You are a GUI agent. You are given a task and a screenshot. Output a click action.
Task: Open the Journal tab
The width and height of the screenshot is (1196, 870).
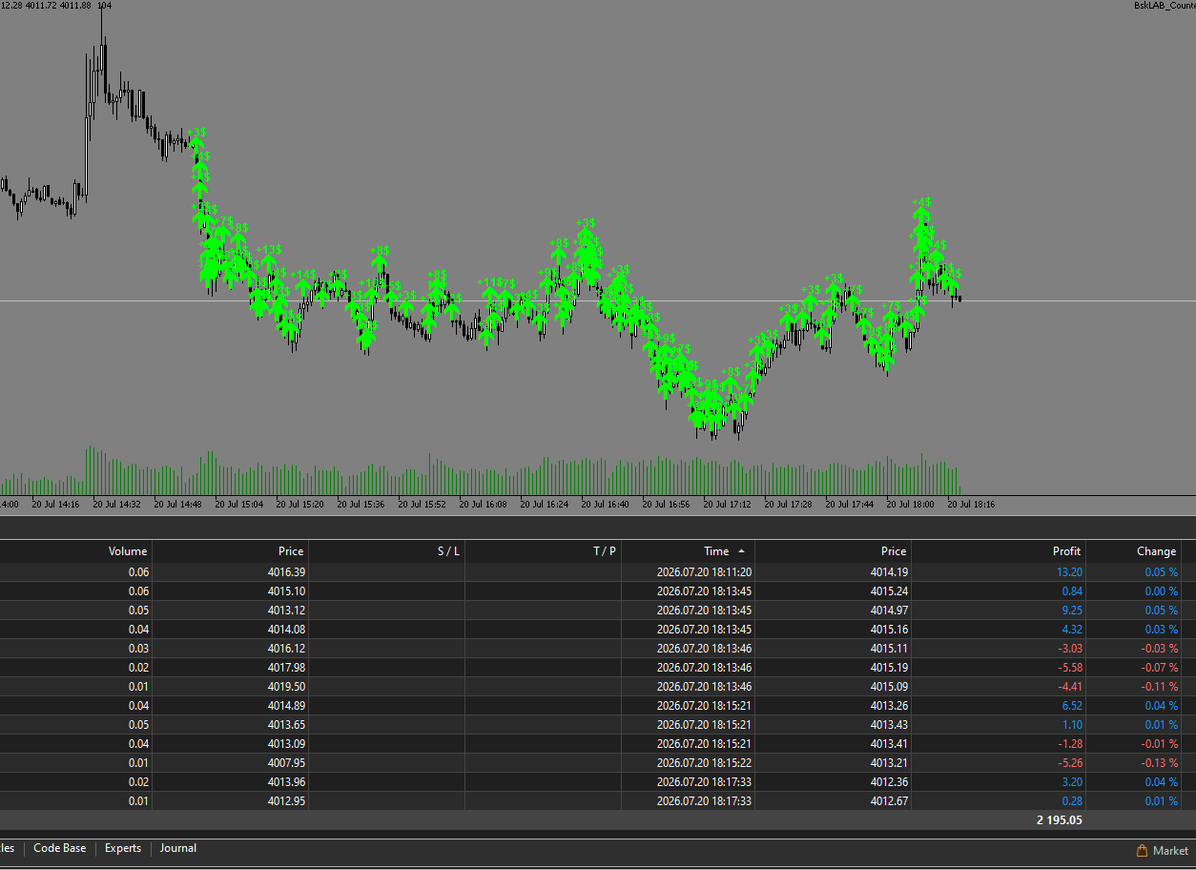[x=178, y=848]
